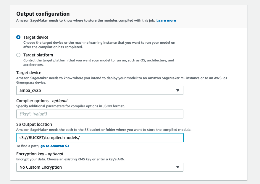Follow the go to Amazon S3 link
Image resolution: width=260 pixels, height=184 pixels.
(55, 146)
